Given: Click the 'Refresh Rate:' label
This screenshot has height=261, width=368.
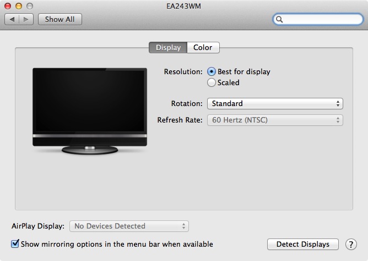Looking at the screenshot, I should coord(180,120).
